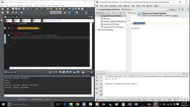
Task: Click Collapse All icon in Project panel
Action: pos(116,13)
